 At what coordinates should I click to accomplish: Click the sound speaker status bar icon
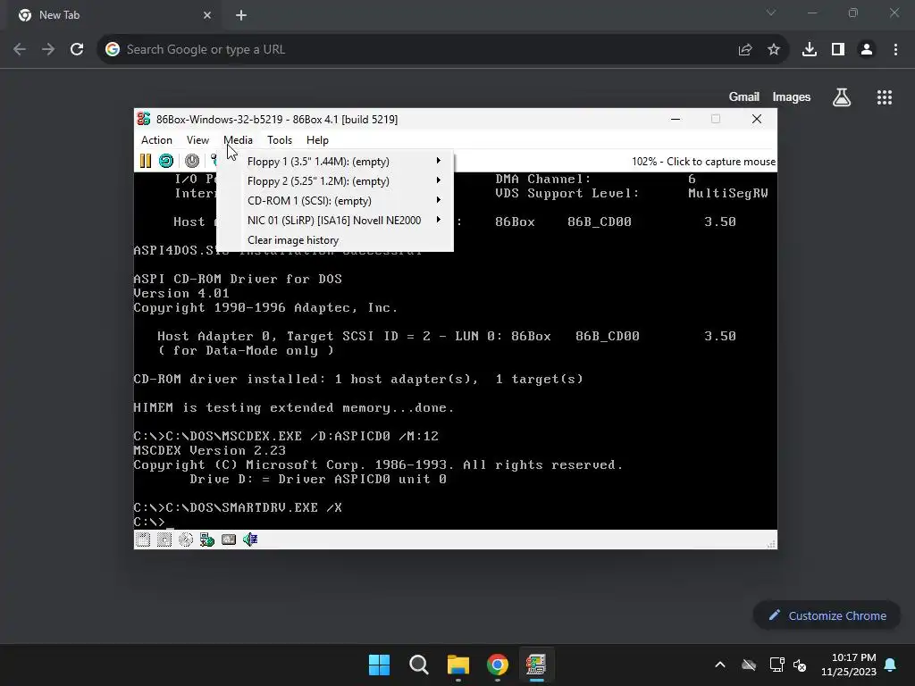click(x=250, y=540)
